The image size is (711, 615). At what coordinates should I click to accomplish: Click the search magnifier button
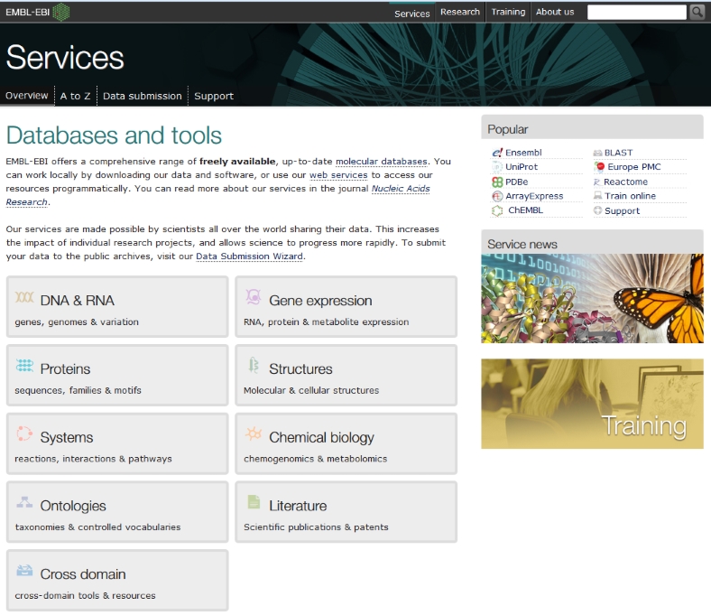click(697, 12)
